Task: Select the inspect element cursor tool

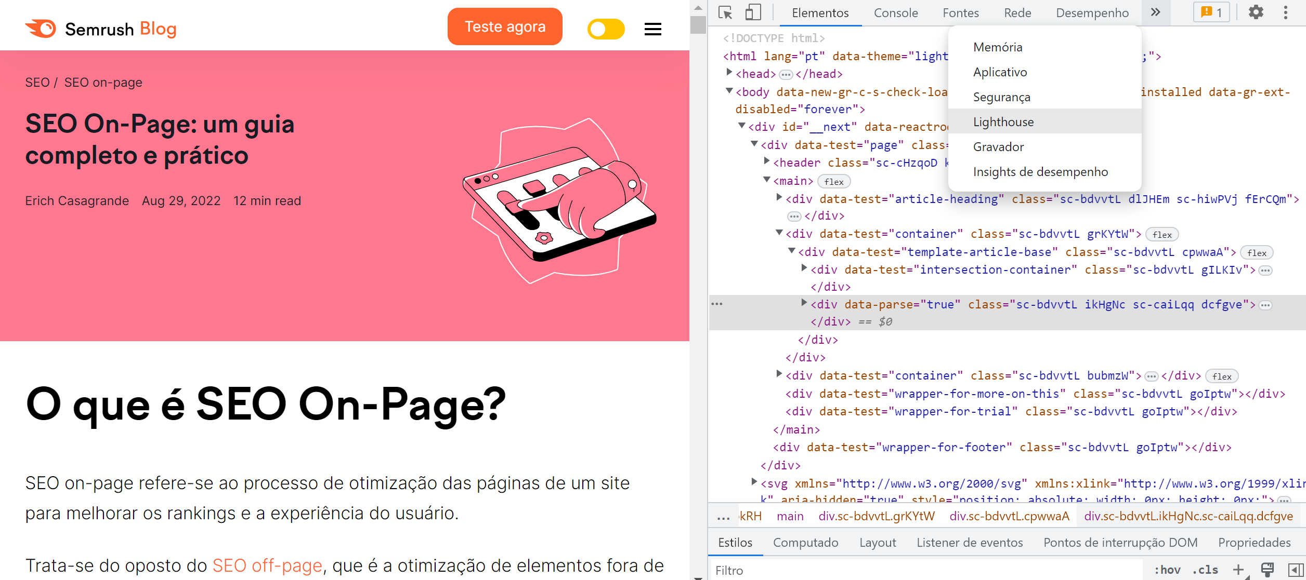Action: 725,12
